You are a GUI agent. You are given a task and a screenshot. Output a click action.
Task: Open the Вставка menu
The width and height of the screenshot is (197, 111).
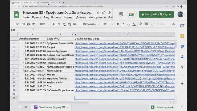tap(56, 17)
